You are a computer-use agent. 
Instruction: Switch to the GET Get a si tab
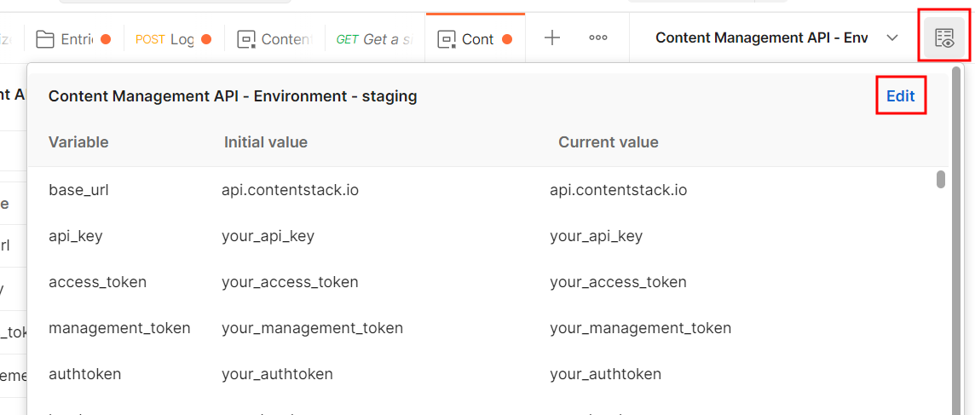click(374, 39)
